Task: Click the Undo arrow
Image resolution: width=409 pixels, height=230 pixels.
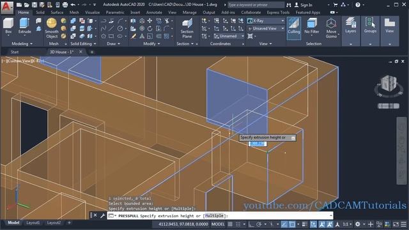Action: [x=73, y=4]
